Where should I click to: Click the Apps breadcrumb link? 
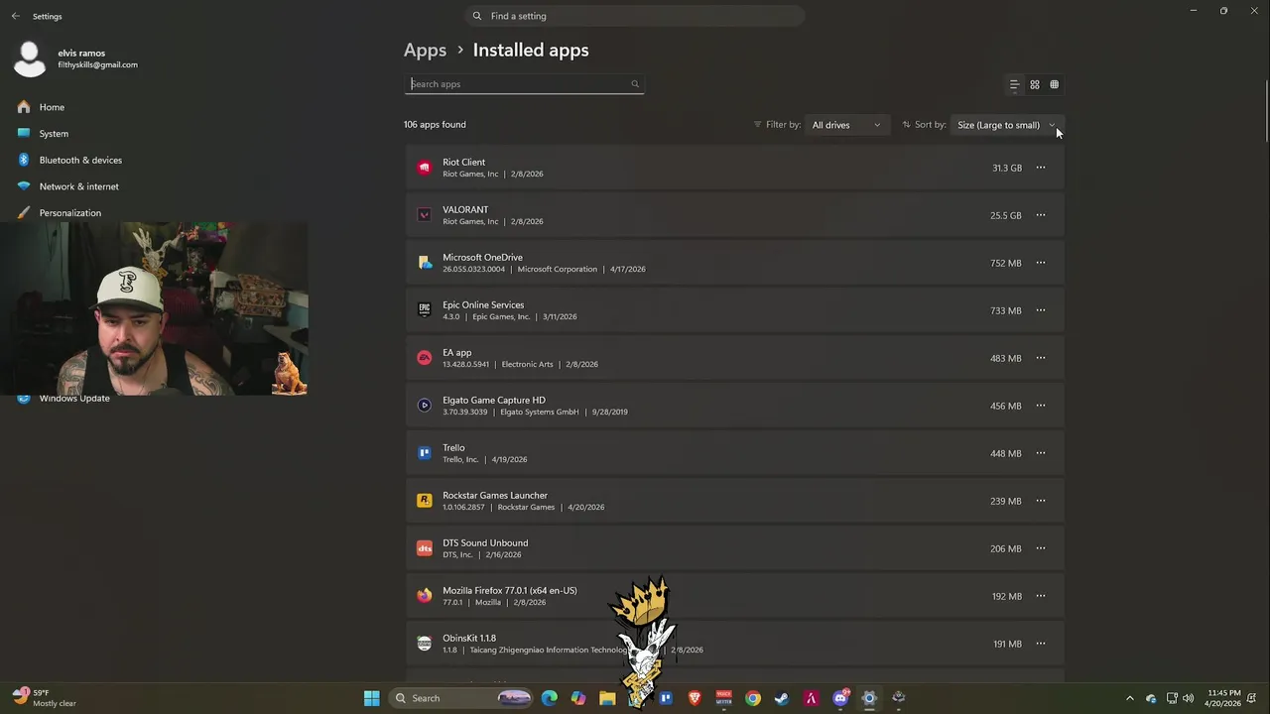click(x=425, y=50)
